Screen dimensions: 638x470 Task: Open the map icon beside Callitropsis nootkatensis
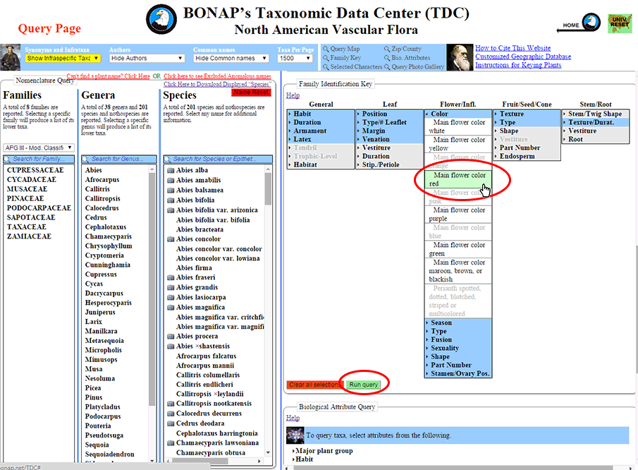[x=171, y=404]
